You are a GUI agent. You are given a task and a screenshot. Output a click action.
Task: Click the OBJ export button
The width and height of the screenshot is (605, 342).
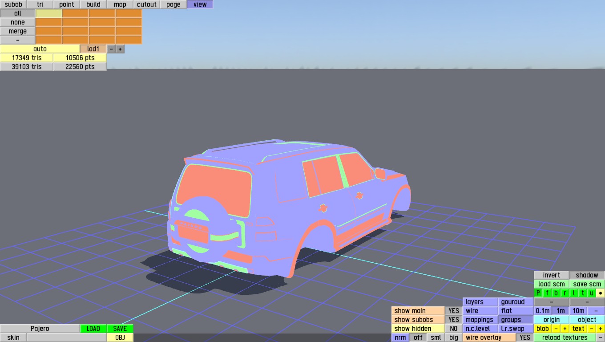click(x=120, y=338)
